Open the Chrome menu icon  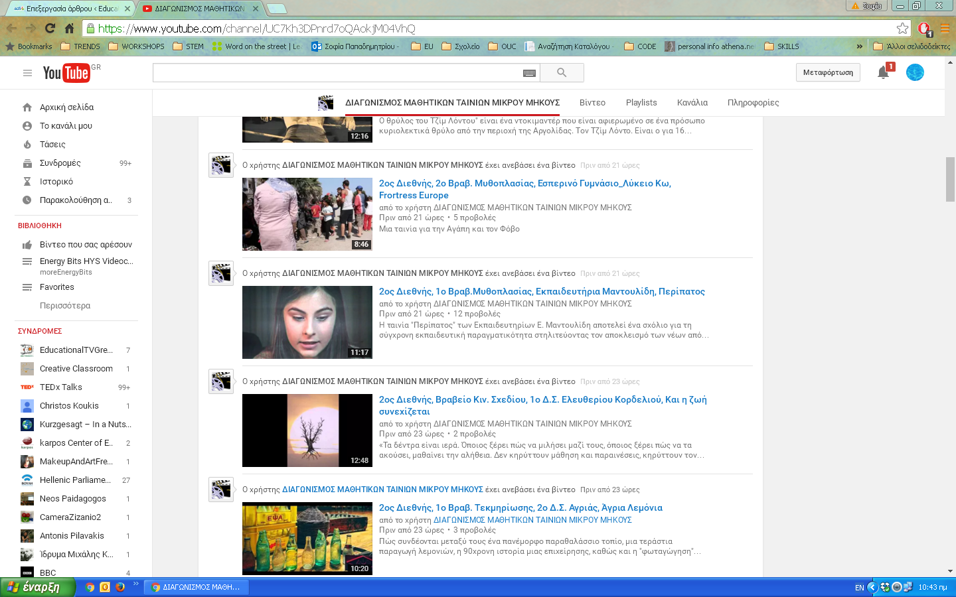pyautogui.click(x=945, y=29)
